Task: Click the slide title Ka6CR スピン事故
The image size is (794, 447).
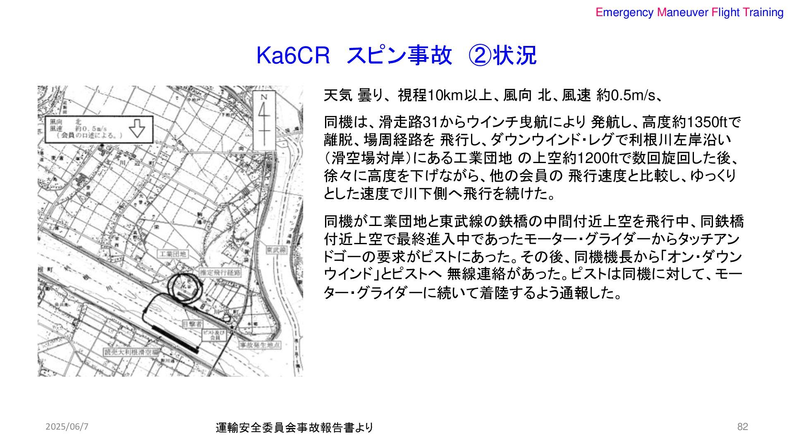Action: (x=396, y=55)
